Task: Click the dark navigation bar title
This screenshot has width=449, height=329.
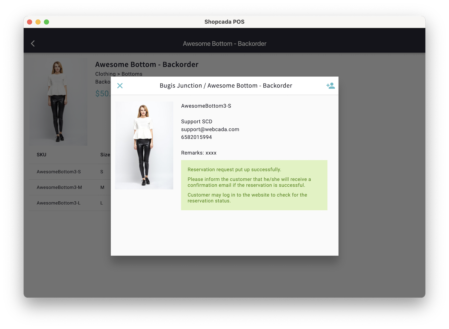Action: pos(224,44)
